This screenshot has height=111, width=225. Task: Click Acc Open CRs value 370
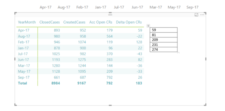pos(110,54)
